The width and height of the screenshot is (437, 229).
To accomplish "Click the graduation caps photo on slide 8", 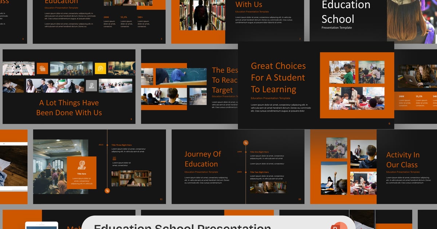I will click(x=19, y=68).
